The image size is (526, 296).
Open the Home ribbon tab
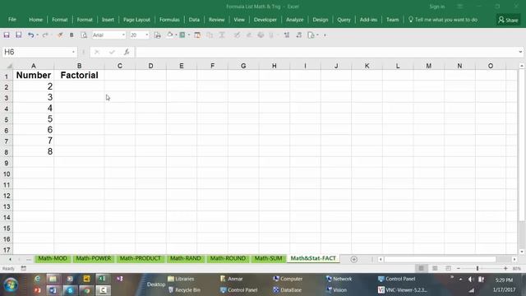tap(35, 20)
